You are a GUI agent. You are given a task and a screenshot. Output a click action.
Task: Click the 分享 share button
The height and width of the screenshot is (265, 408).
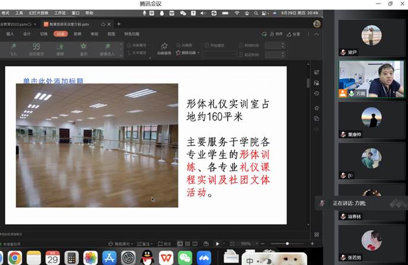click(x=294, y=34)
